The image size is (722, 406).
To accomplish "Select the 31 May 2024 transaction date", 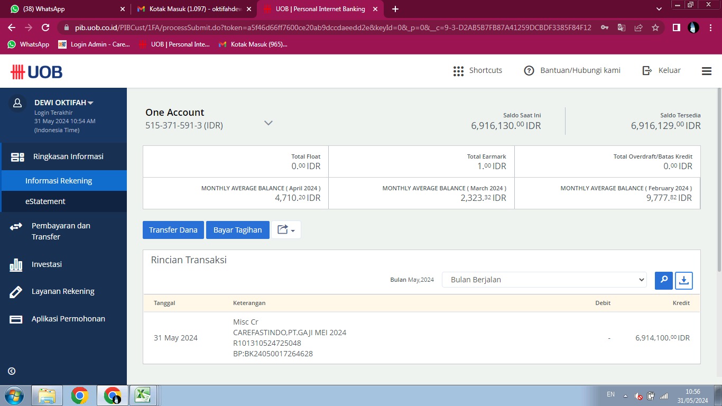I will tap(175, 338).
